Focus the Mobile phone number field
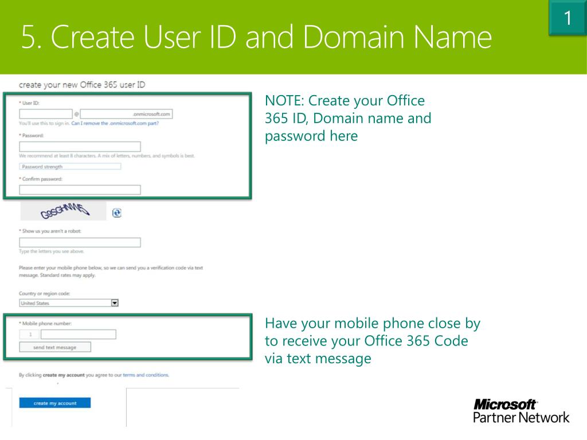587x440 pixels. pyautogui.click(x=78, y=334)
